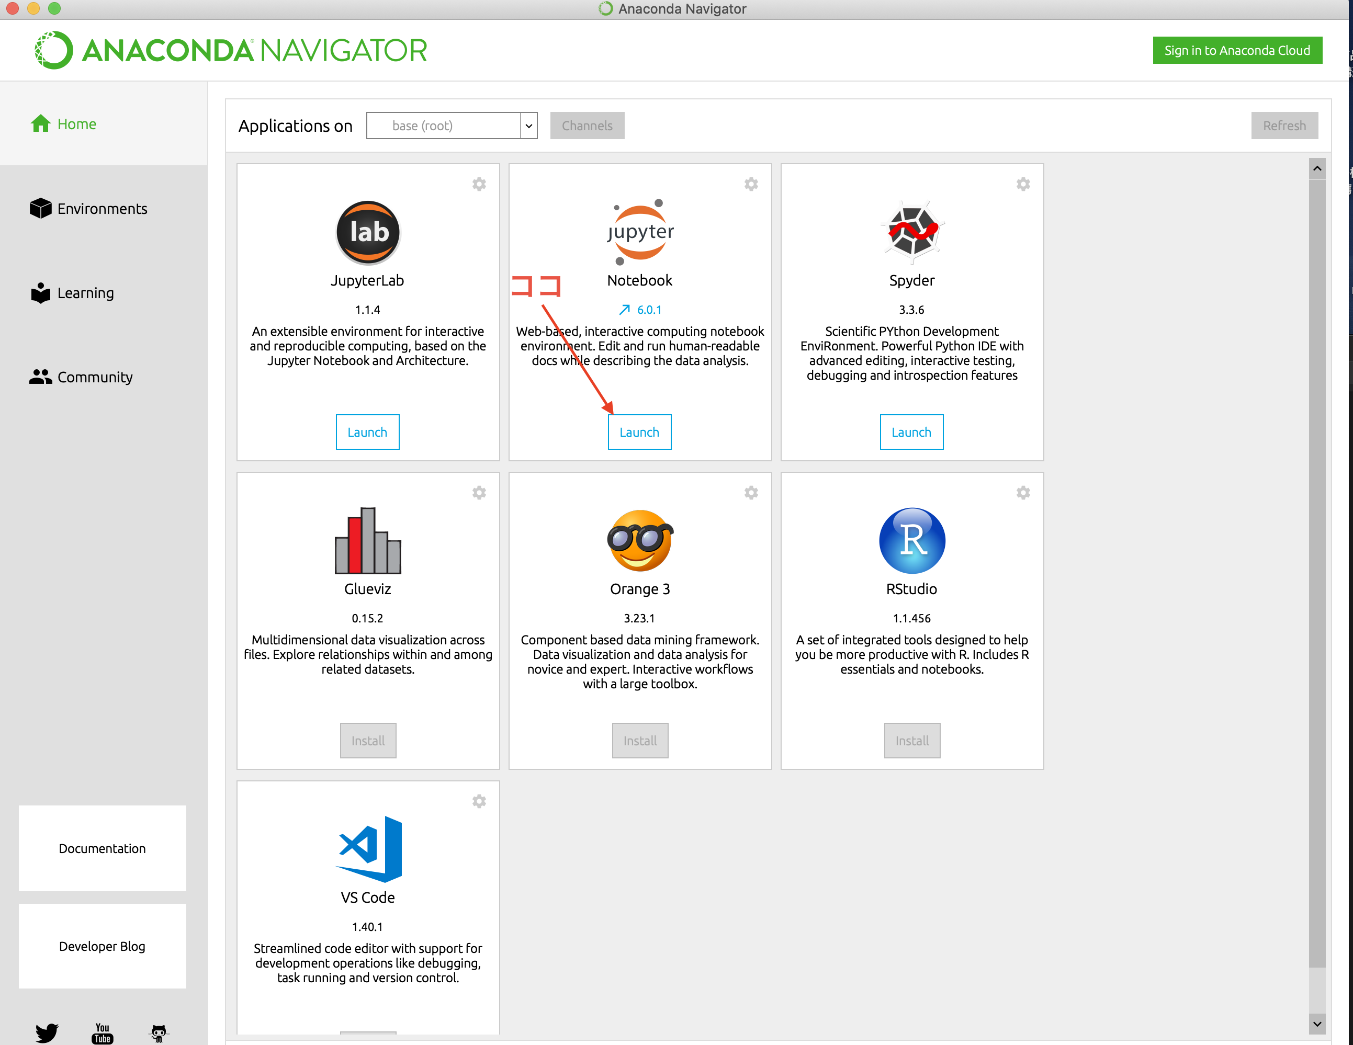Switch to the Environments tab
1353x1045 pixels.
(x=102, y=209)
